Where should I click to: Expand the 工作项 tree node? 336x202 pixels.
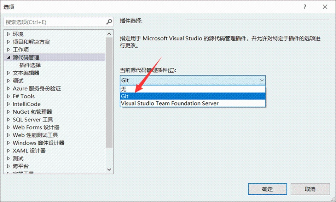tap(8, 49)
